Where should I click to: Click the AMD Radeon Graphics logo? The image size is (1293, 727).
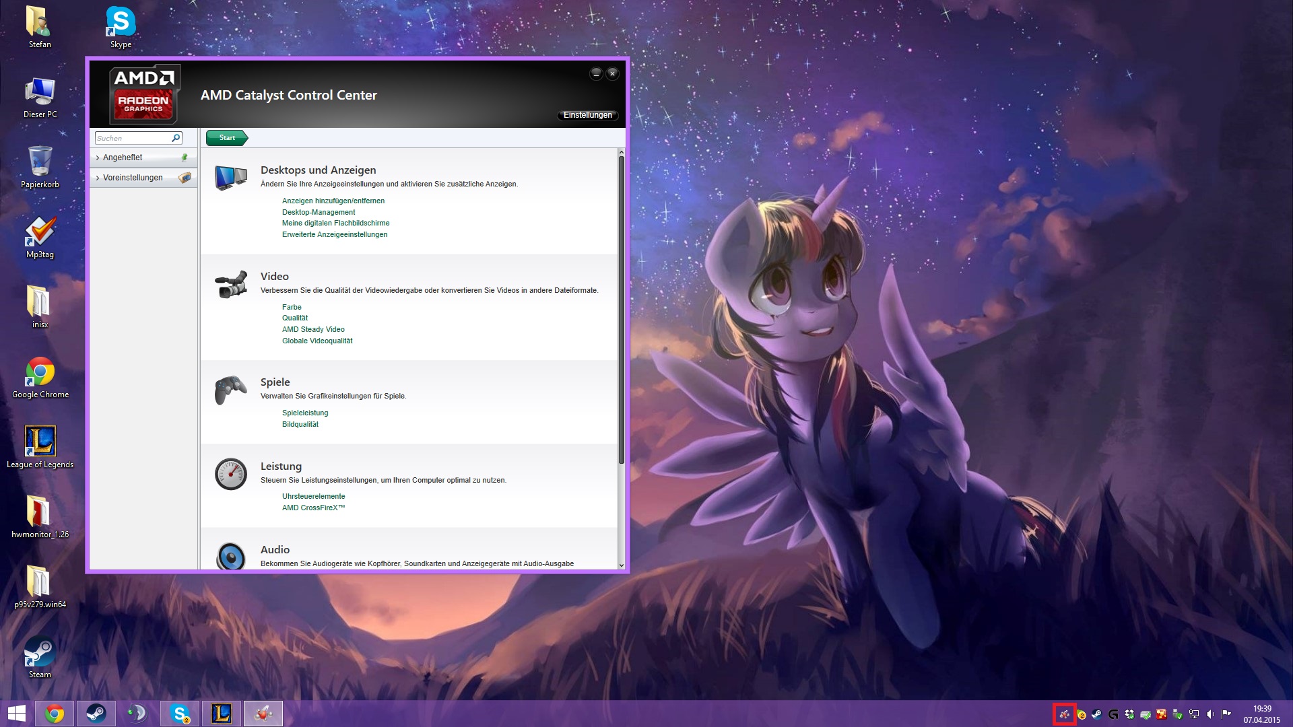click(x=144, y=94)
